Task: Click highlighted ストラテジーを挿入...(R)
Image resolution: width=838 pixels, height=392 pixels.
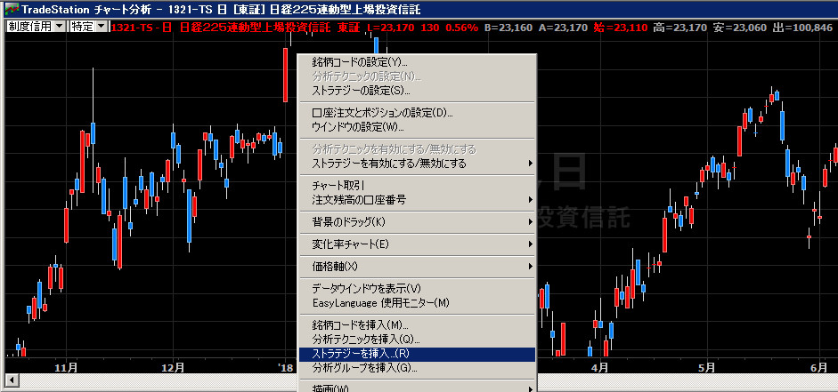Action: (x=417, y=354)
